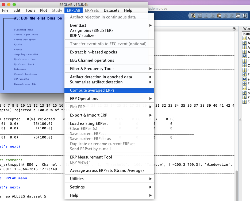Choose Load existing ERPset
Image resolution: width=250 pixels, height=201 pixels.
pyautogui.click(x=109, y=123)
